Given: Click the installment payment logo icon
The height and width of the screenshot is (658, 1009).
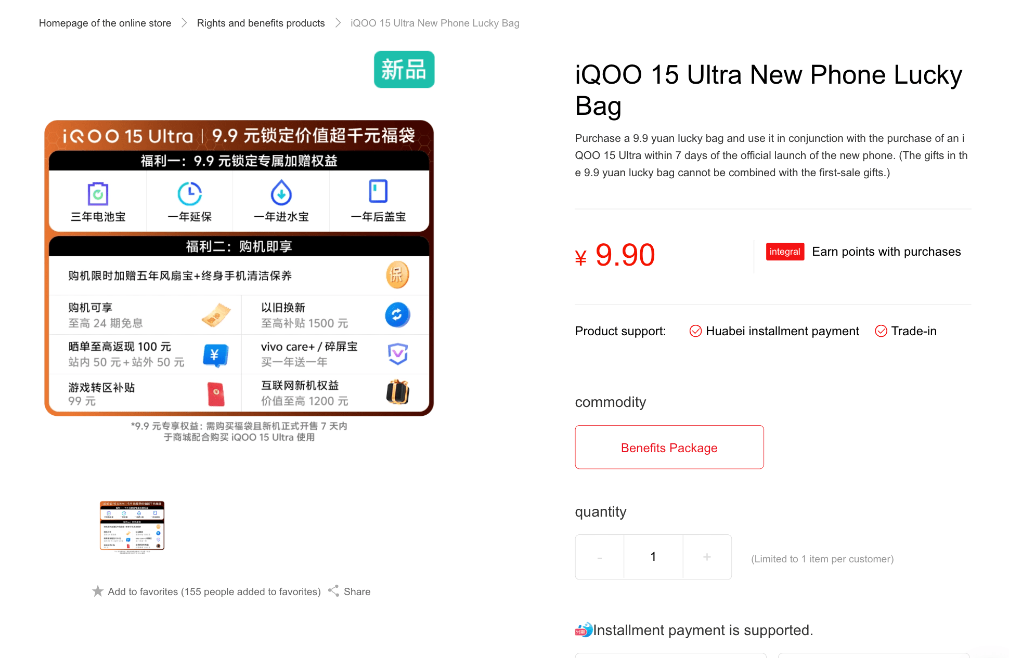Looking at the screenshot, I should coord(584,630).
